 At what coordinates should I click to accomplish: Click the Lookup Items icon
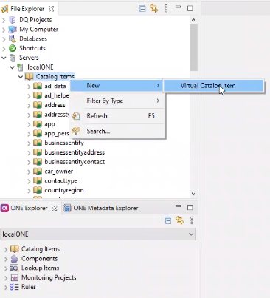pyautogui.click(x=15, y=268)
